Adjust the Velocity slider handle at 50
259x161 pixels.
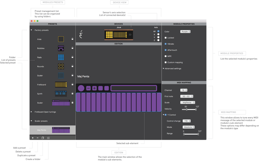(187, 109)
